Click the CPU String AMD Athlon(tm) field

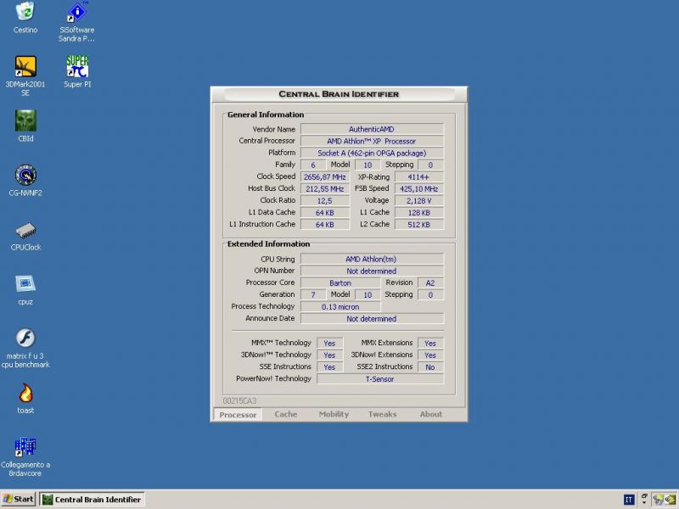pos(372,259)
